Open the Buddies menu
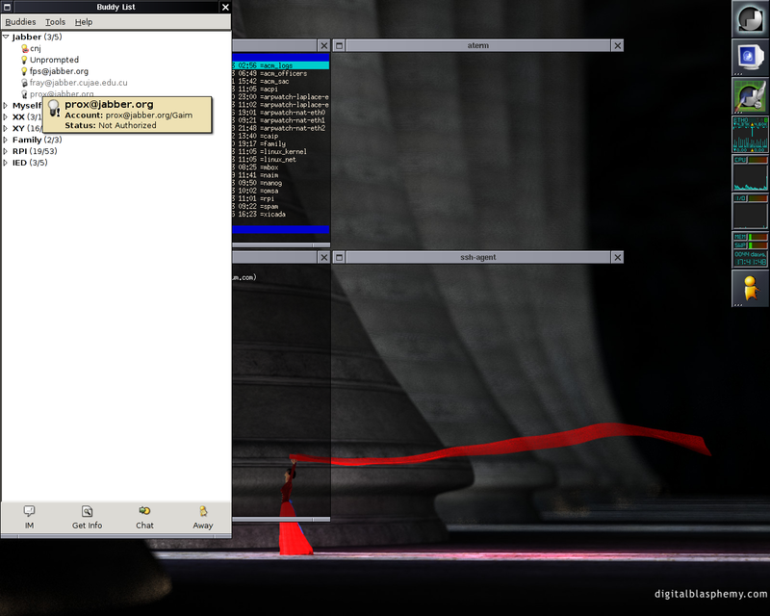The height and width of the screenshot is (616, 770). click(x=20, y=22)
